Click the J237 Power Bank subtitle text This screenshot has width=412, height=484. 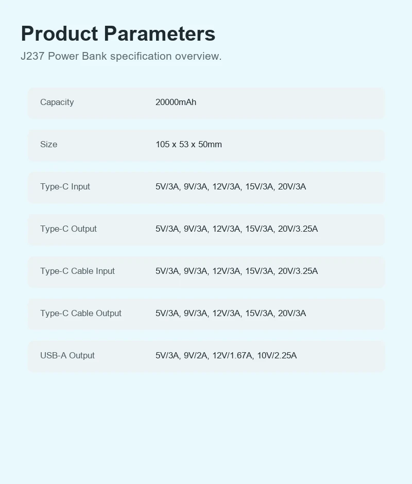pyautogui.click(x=121, y=56)
